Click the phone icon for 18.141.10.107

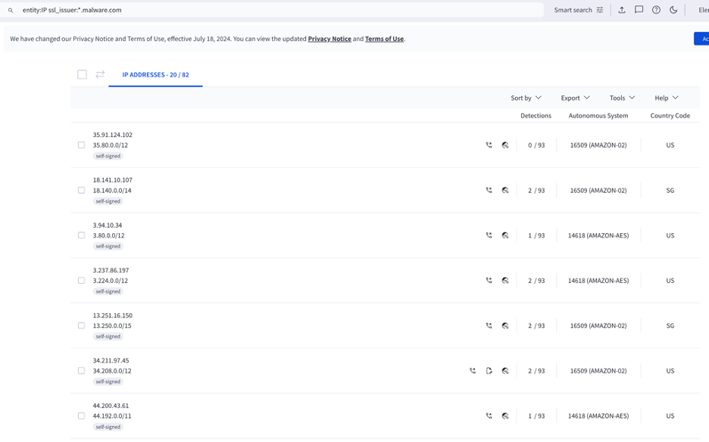pyautogui.click(x=489, y=190)
